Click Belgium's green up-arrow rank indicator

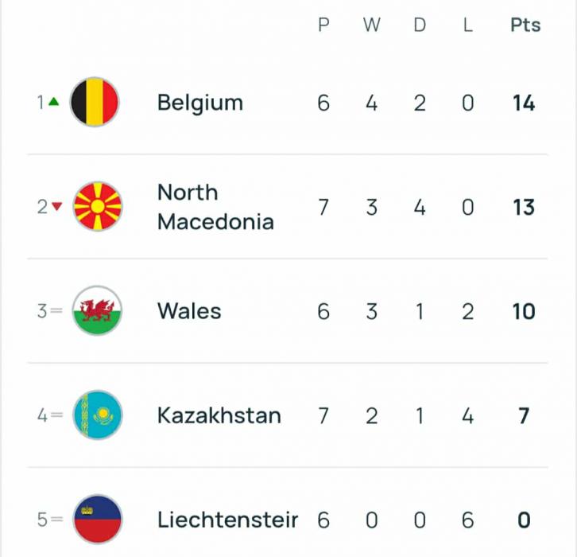(x=54, y=102)
